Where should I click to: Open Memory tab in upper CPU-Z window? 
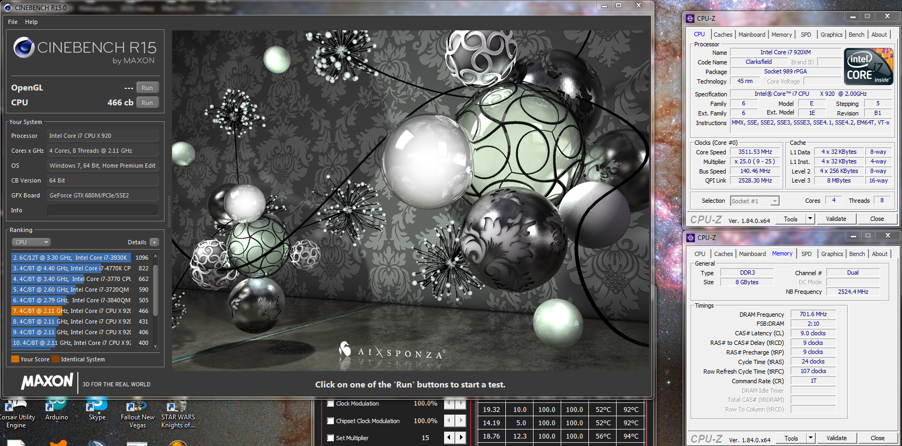point(782,35)
